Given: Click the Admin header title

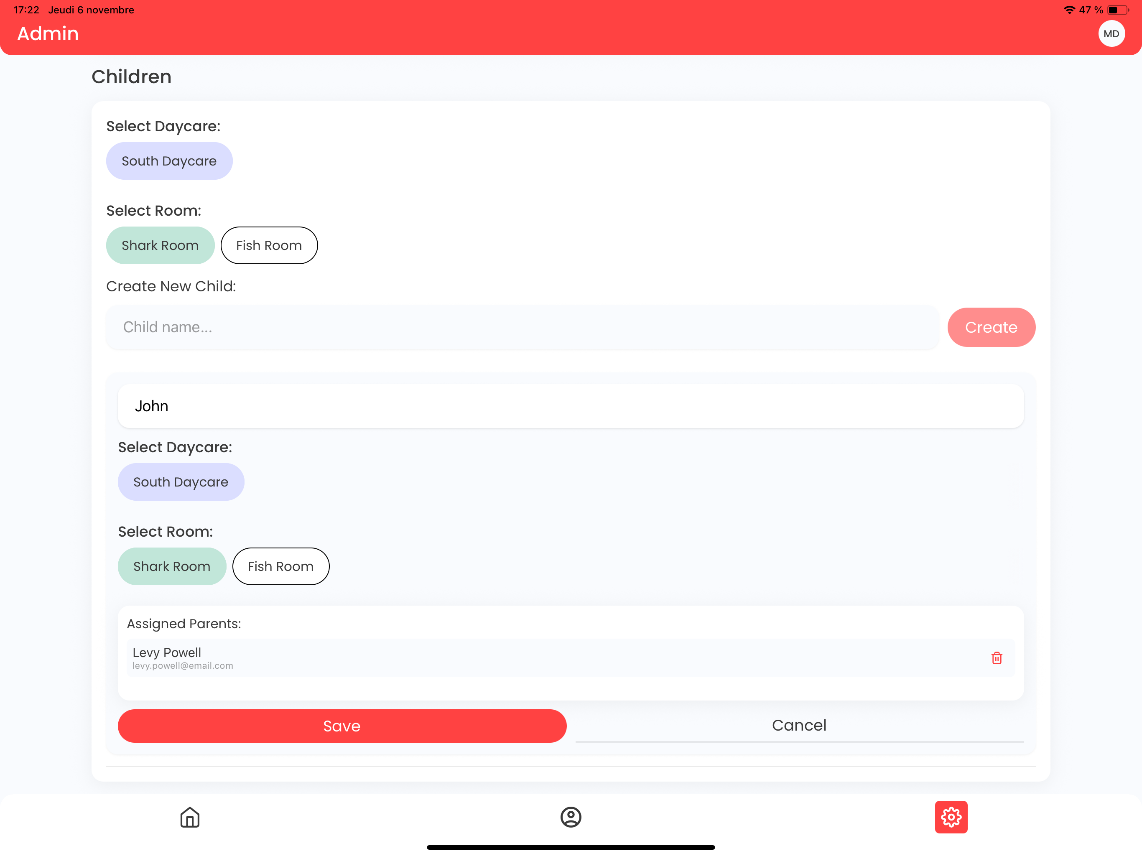Looking at the screenshot, I should point(48,33).
